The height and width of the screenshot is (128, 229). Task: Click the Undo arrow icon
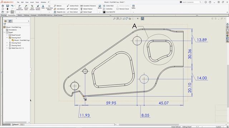(12, 6)
